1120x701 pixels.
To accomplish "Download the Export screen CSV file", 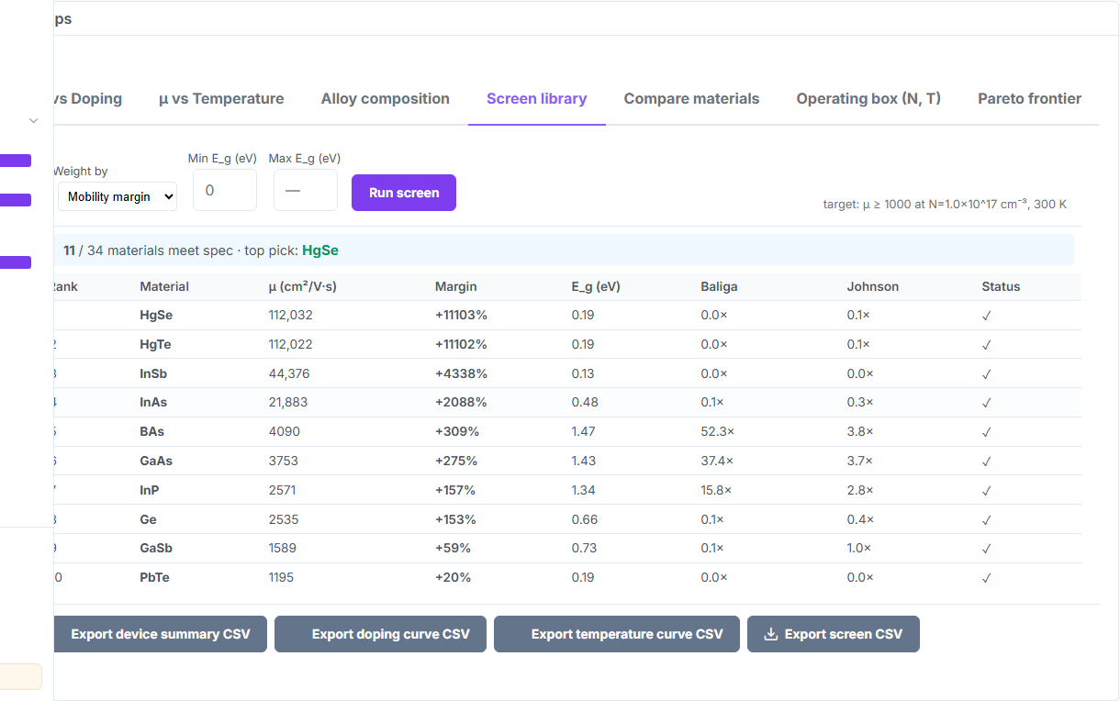I will (x=834, y=634).
